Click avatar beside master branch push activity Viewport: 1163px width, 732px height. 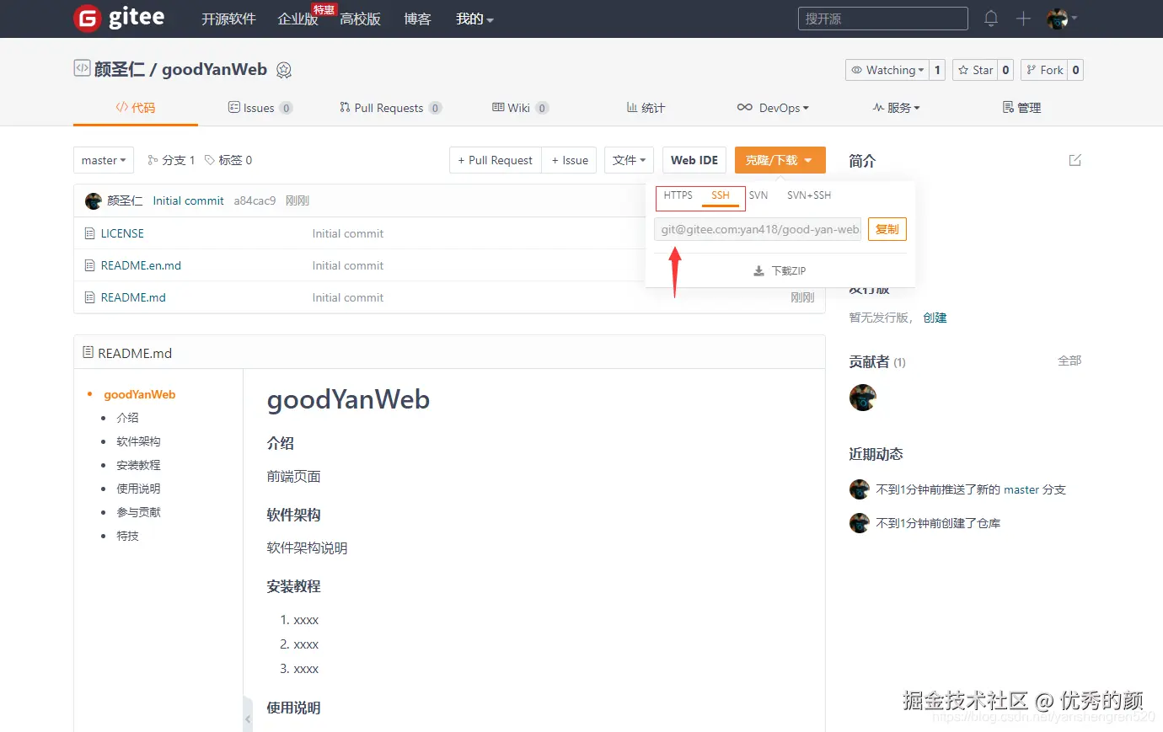point(859,489)
